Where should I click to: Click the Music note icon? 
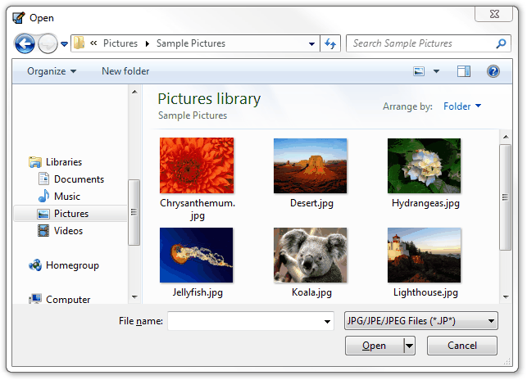[43, 196]
